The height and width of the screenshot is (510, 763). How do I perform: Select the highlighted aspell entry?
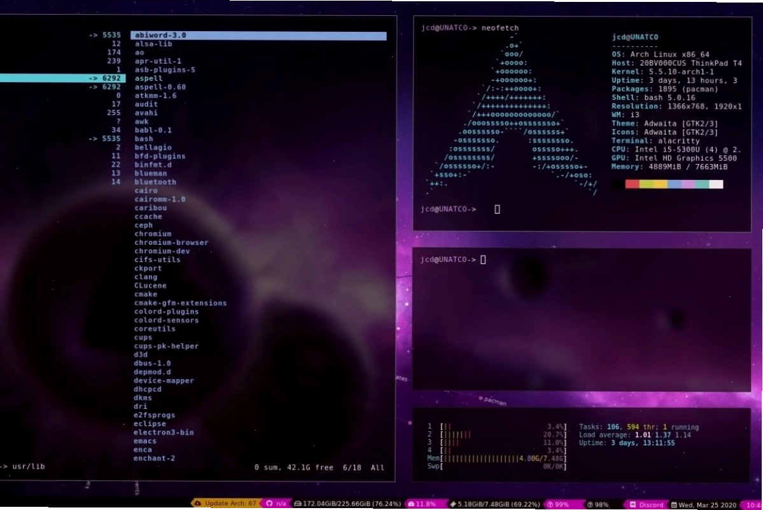[148, 78]
